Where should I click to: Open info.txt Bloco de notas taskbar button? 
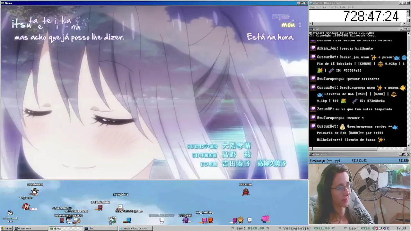(x=136, y=228)
